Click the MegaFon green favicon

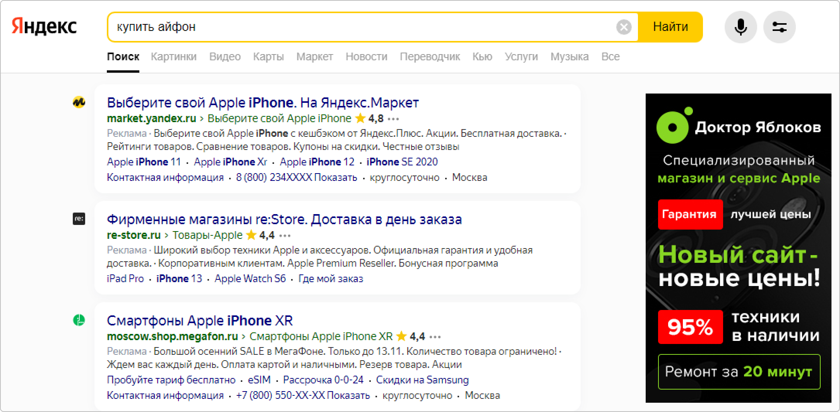(x=79, y=320)
